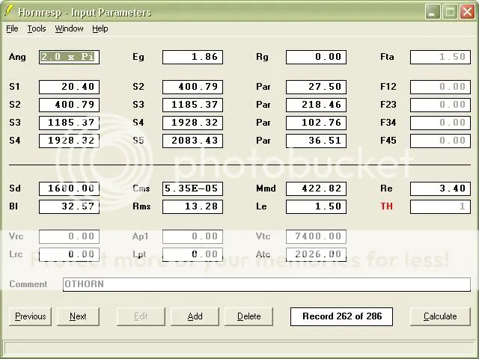This screenshot has height=359, width=479.
Task: Click the Cms field showing 5.35E-05
Action: 193,189
